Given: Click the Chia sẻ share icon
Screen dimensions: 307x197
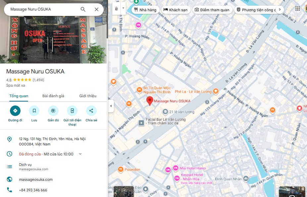Looking at the screenshot, I should point(91,111).
